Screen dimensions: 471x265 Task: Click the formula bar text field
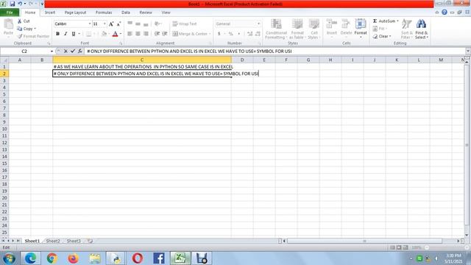point(275,51)
